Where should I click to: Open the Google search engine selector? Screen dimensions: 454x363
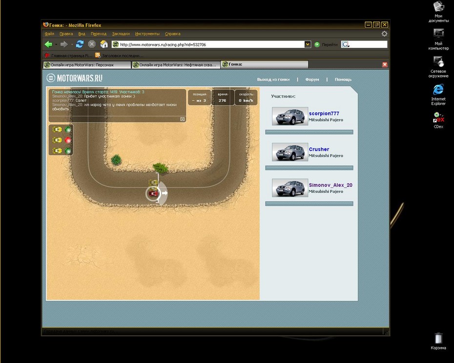point(346,44)
